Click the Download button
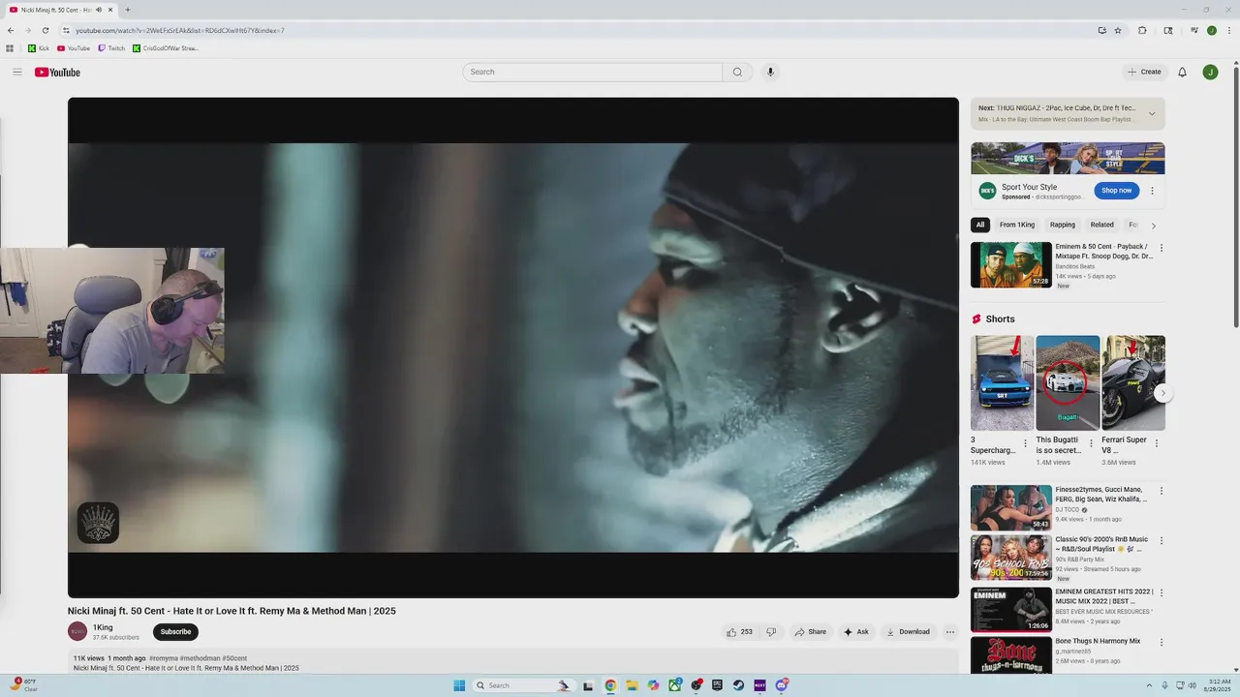The image size is (1240, 697). [908, 632]
